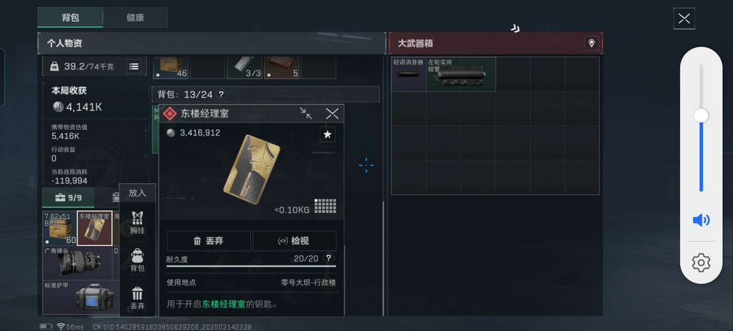The width and height of the screenshot is (733, 331).
Task: Click the volume slider handle
Action: coord(700,116)
